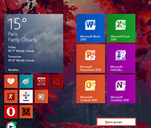This screenshot has width=151, height=128.
Task: Click the Partly Cloudy condition text
Action: pos(22,40)
